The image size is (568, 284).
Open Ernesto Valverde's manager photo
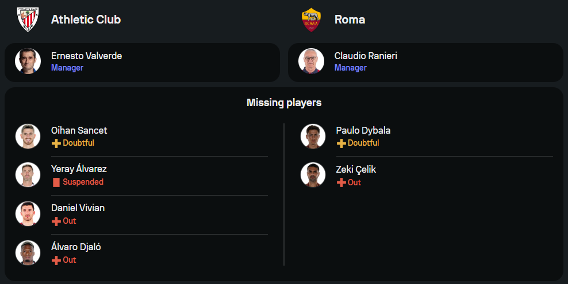click(28, 61)
